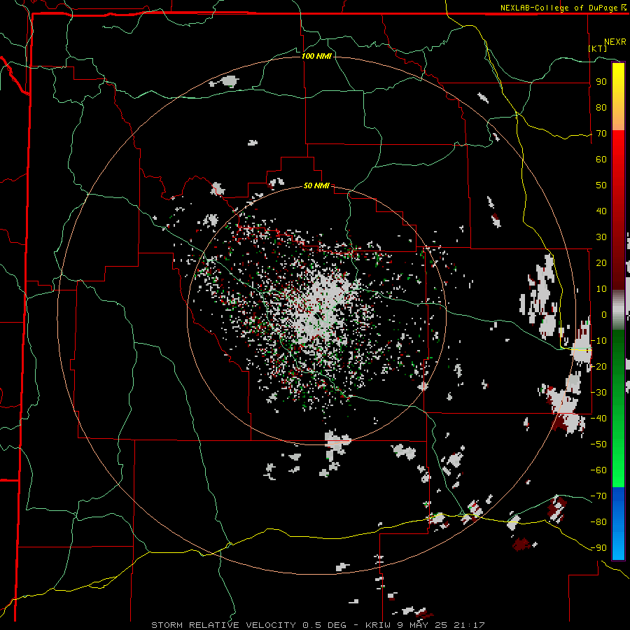Pick the gray zero-velocity color bar segment

pyautogui.click(x=618, y=310)
